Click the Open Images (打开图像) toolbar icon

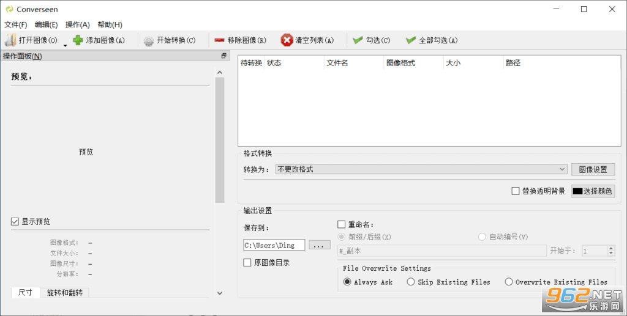point(10,40)
